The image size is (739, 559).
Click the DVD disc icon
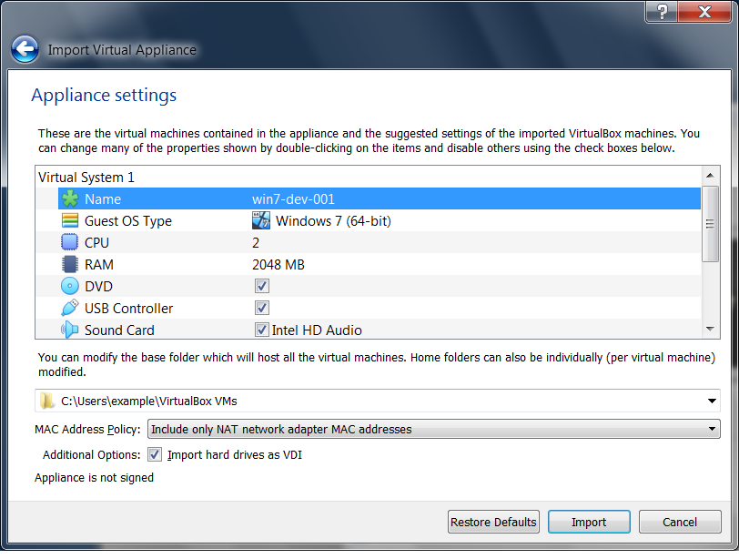coord(70,286)
